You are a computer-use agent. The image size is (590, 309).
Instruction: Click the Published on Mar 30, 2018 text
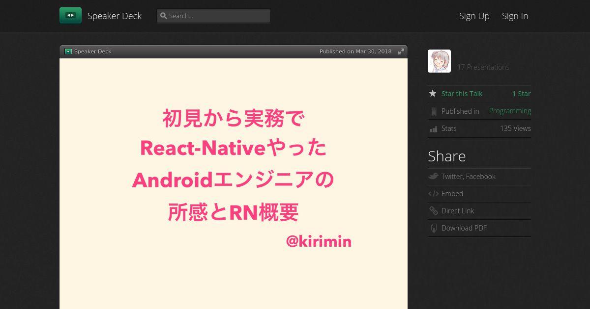(x=355, y=51)
